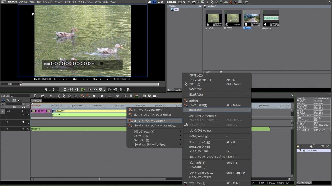Create title with T tool in timeline

(x=125, y=96)
